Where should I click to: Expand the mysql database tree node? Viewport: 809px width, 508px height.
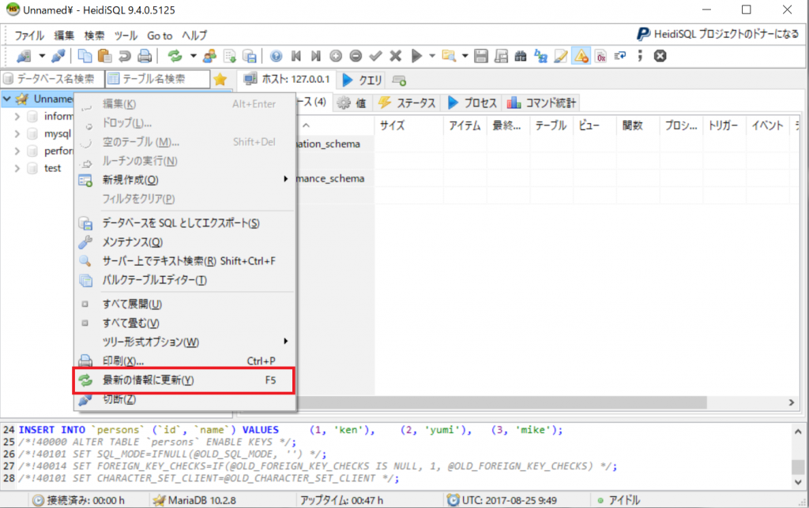[17, 134]
